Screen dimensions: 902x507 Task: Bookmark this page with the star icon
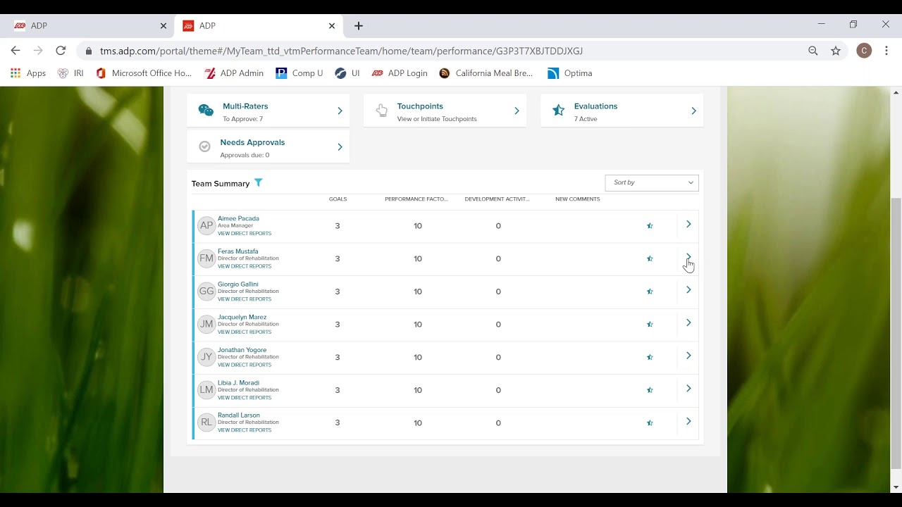tap(836, 51)
